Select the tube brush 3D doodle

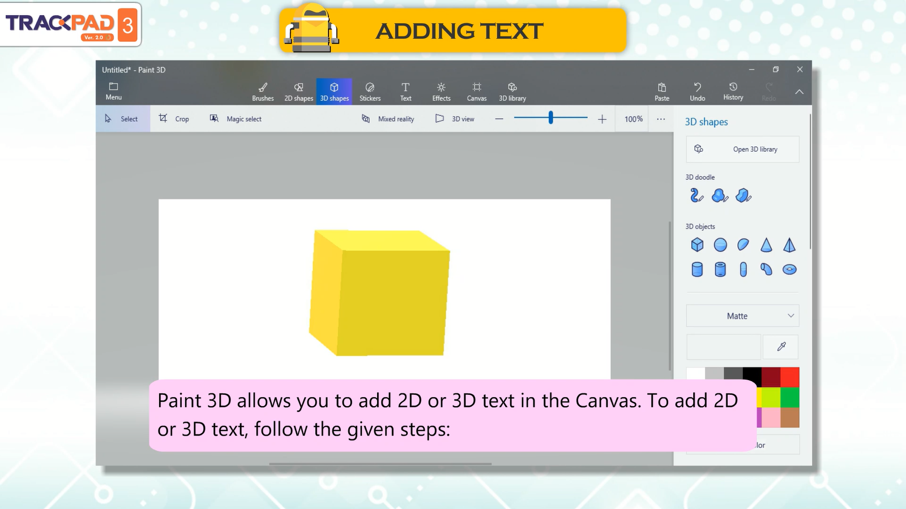click(696, 196)
